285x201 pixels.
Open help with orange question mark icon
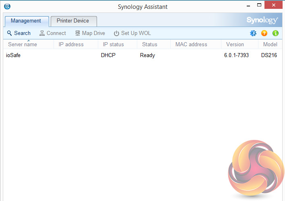[x=264, y=33]
